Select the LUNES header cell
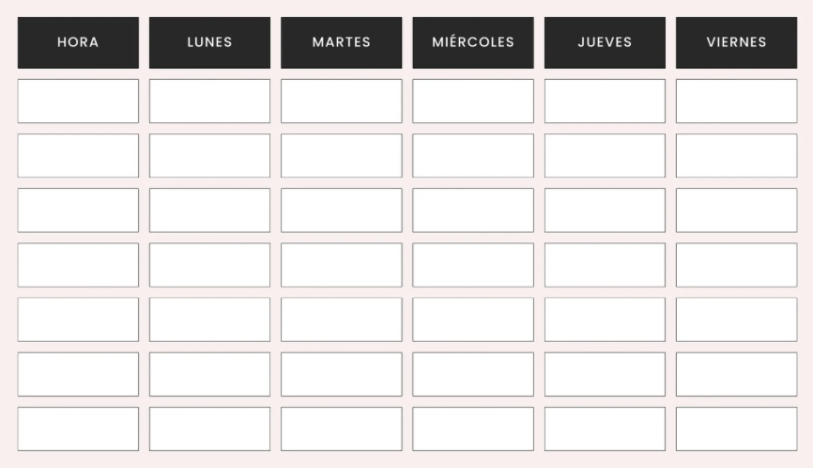The width and height of the screenshot is (813, 468). click(209, 42)
